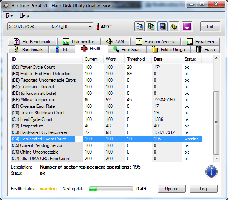The width and height of the screenshot is (228, 200).
Task: Open the Erase tab
Action: tap(205, 50)
